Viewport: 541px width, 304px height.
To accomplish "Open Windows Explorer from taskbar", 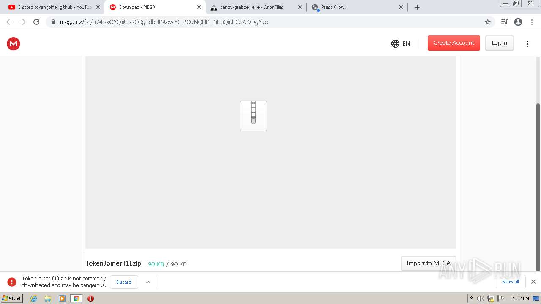I will tap(48, 299).
